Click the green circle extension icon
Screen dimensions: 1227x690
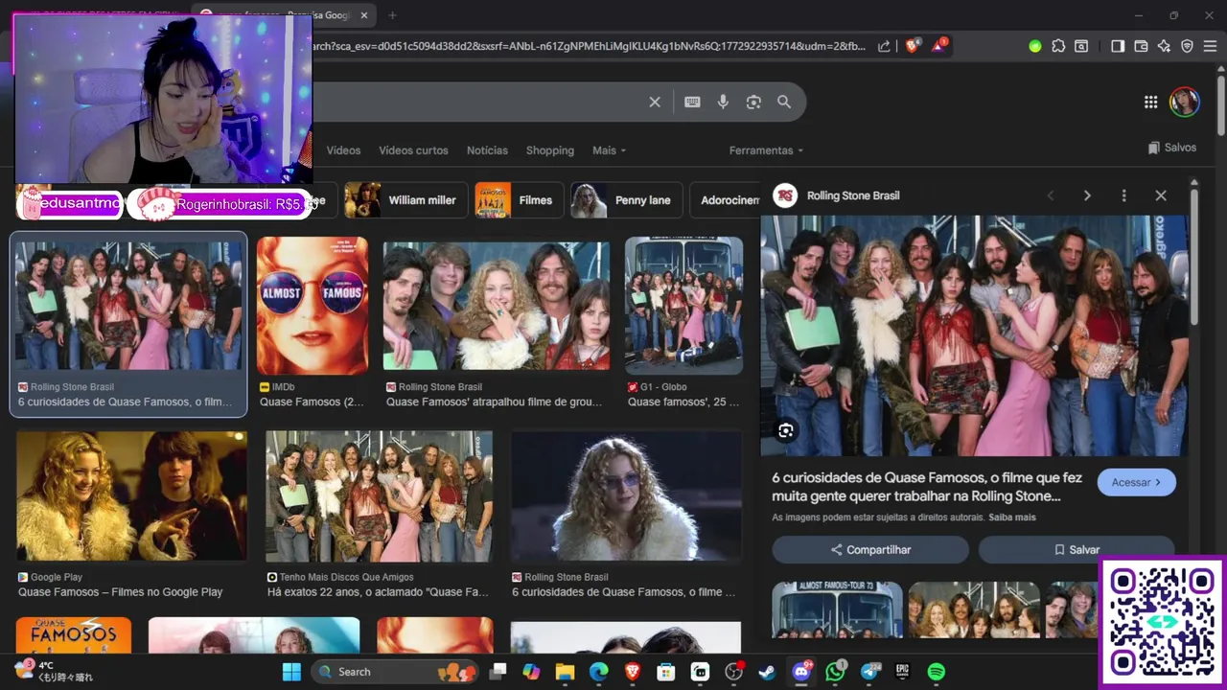pos(1034,46)
